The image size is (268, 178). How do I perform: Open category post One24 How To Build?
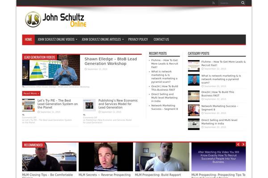click(x=218, y=94)
